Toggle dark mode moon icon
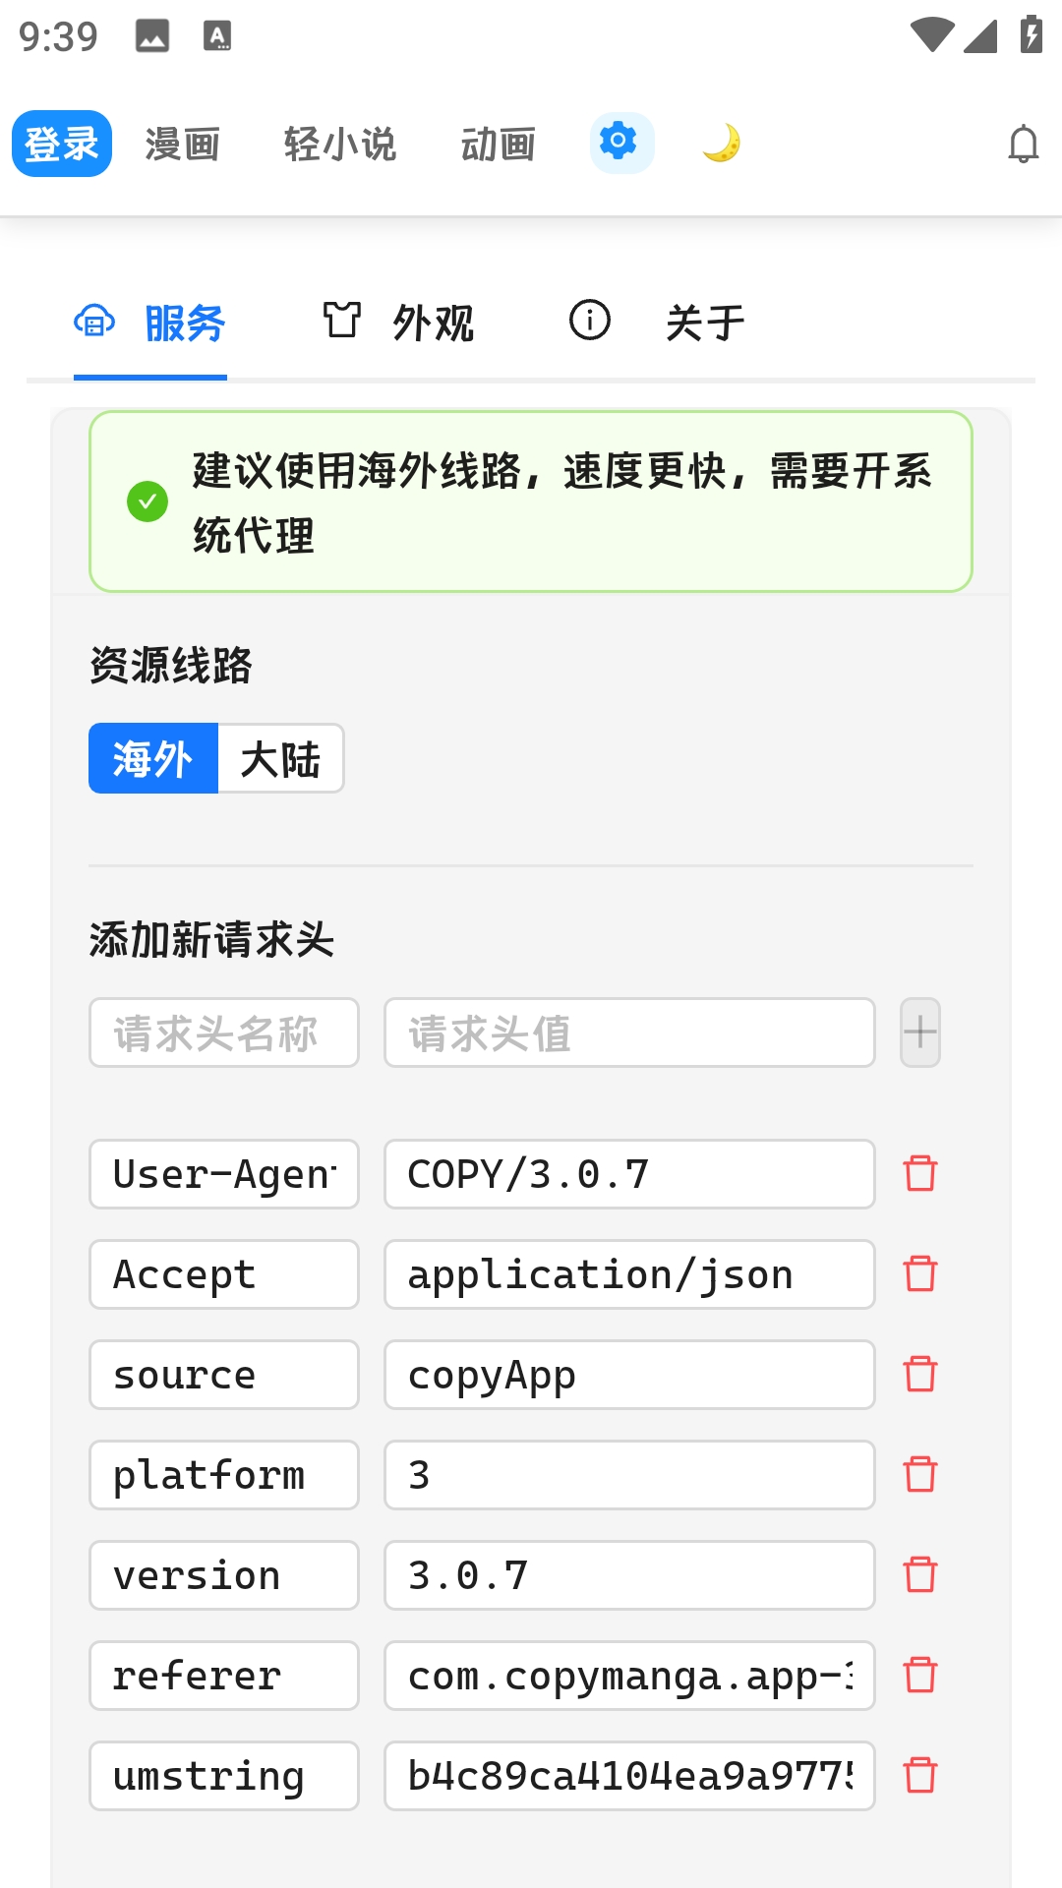 pyautogui.click(x=721, y=144)
